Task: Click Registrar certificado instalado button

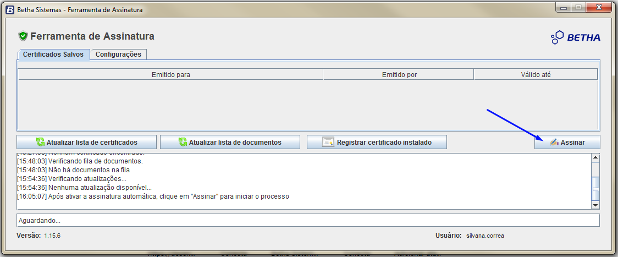Action: (377, 142)
